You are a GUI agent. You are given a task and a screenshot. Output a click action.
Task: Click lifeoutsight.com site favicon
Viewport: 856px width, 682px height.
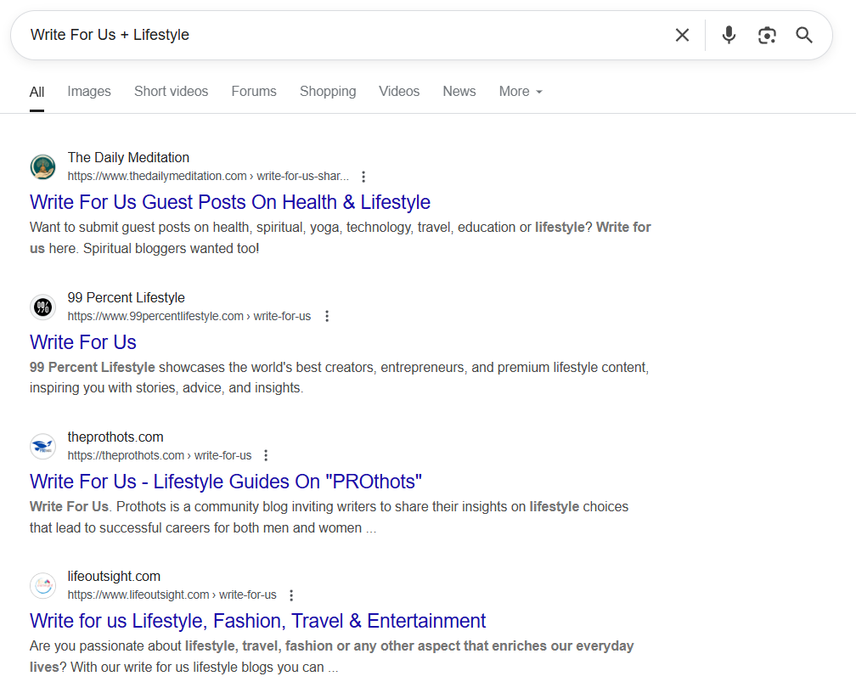[42, 585]
